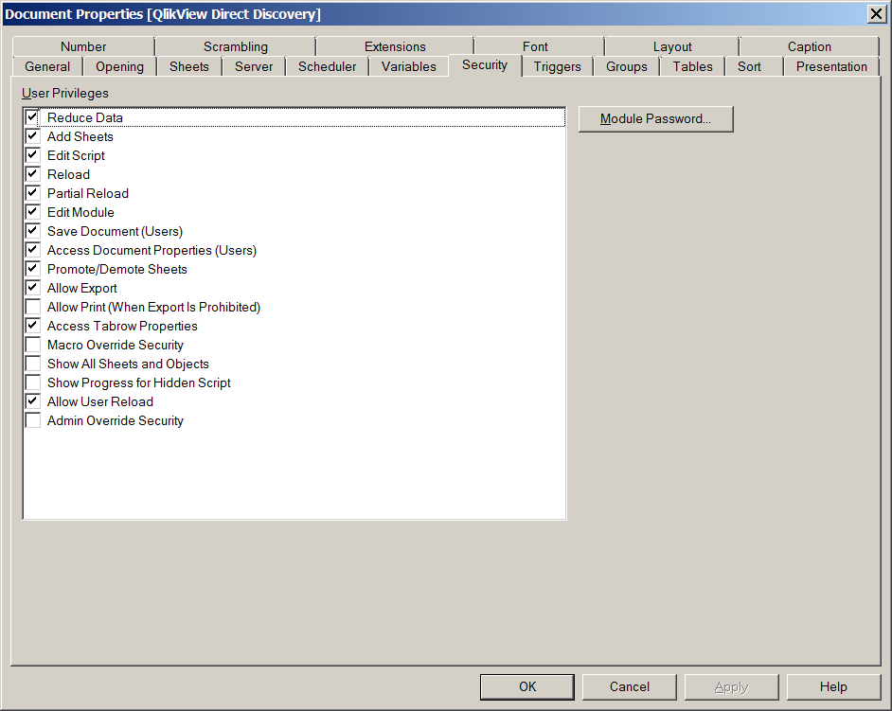This screenshot has height=711, width=892.
Task: Open the Caption tab
Action: (x=809, y=46)
